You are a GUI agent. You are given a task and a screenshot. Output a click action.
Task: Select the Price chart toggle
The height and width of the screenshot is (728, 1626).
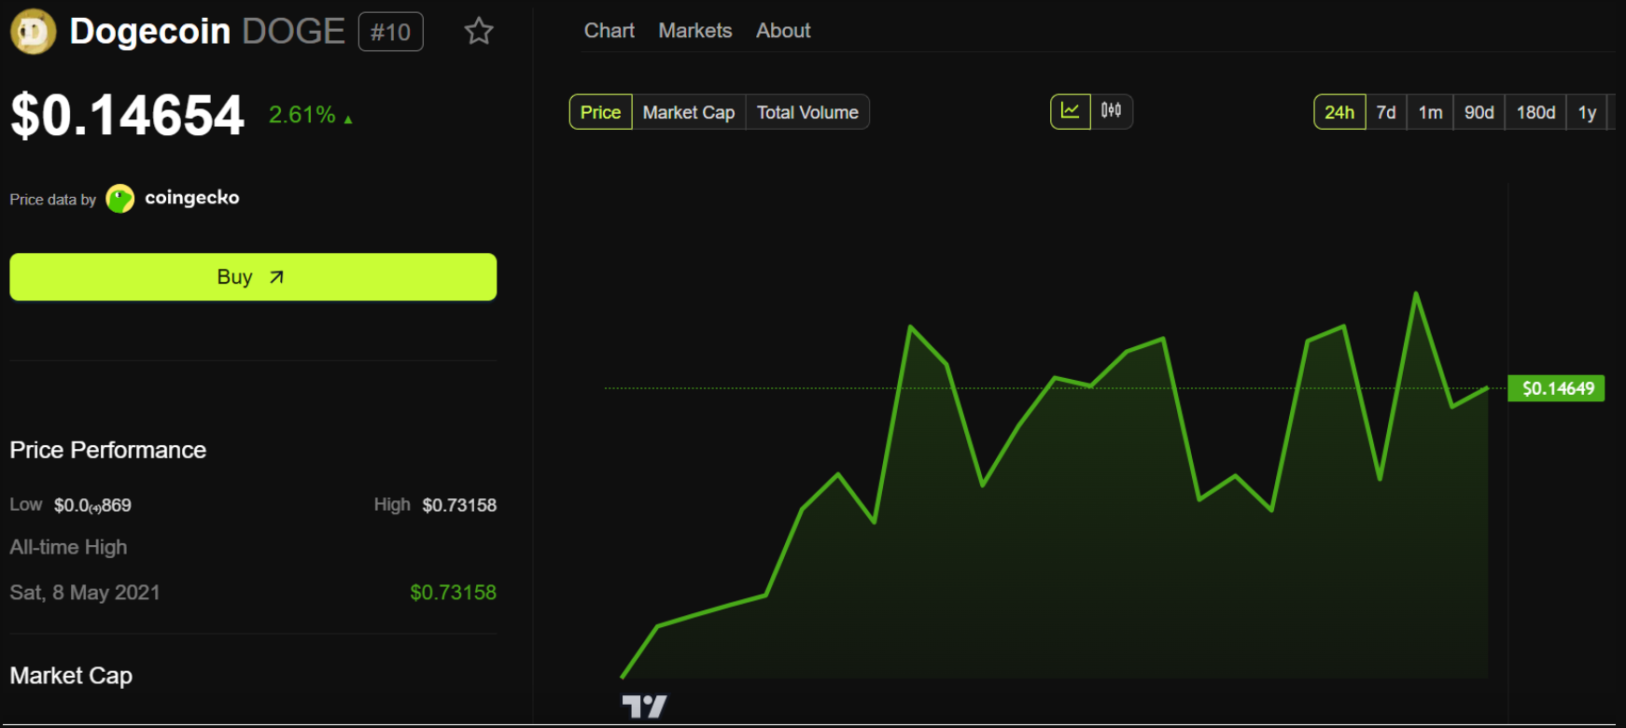[600, 112]
